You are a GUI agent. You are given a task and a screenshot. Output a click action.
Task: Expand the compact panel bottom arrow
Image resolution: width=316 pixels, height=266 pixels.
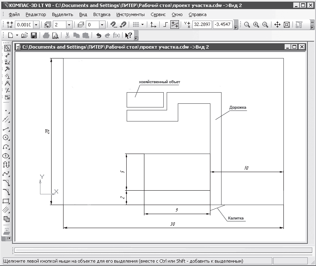coord(9,238)
